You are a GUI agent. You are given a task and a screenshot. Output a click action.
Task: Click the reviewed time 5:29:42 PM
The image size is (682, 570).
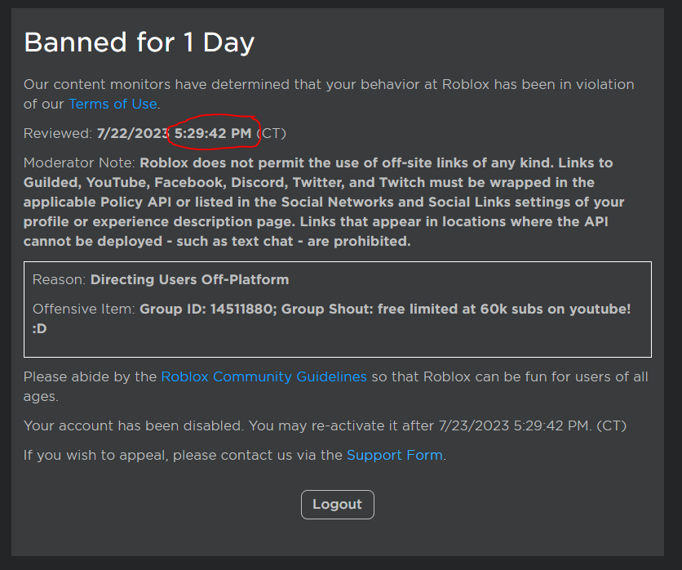point(213,133)
